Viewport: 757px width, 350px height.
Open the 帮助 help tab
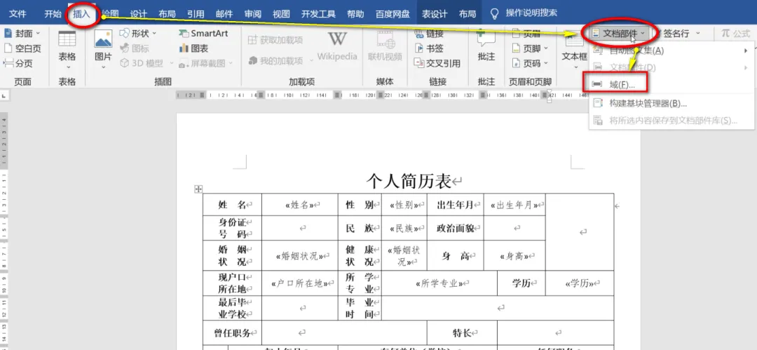coord(355,13)
